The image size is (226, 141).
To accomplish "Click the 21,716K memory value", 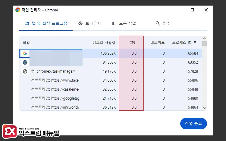I will (109, 98).
